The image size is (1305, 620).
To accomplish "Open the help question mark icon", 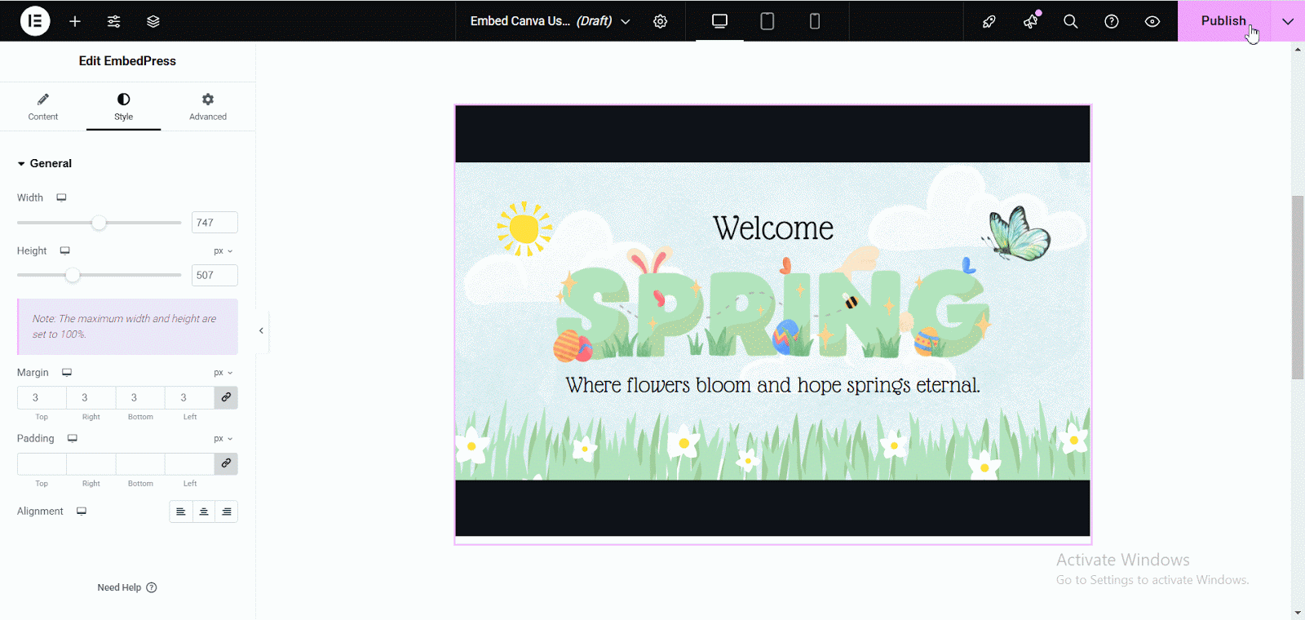I will point(1112,21).
